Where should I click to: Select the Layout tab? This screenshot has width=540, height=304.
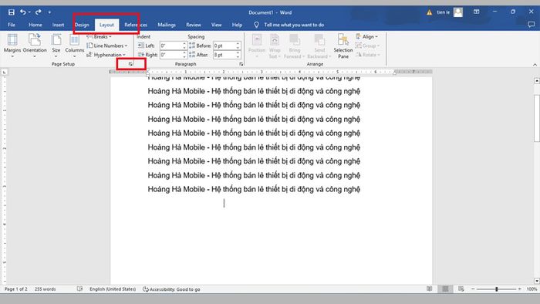tap(106, 25)
